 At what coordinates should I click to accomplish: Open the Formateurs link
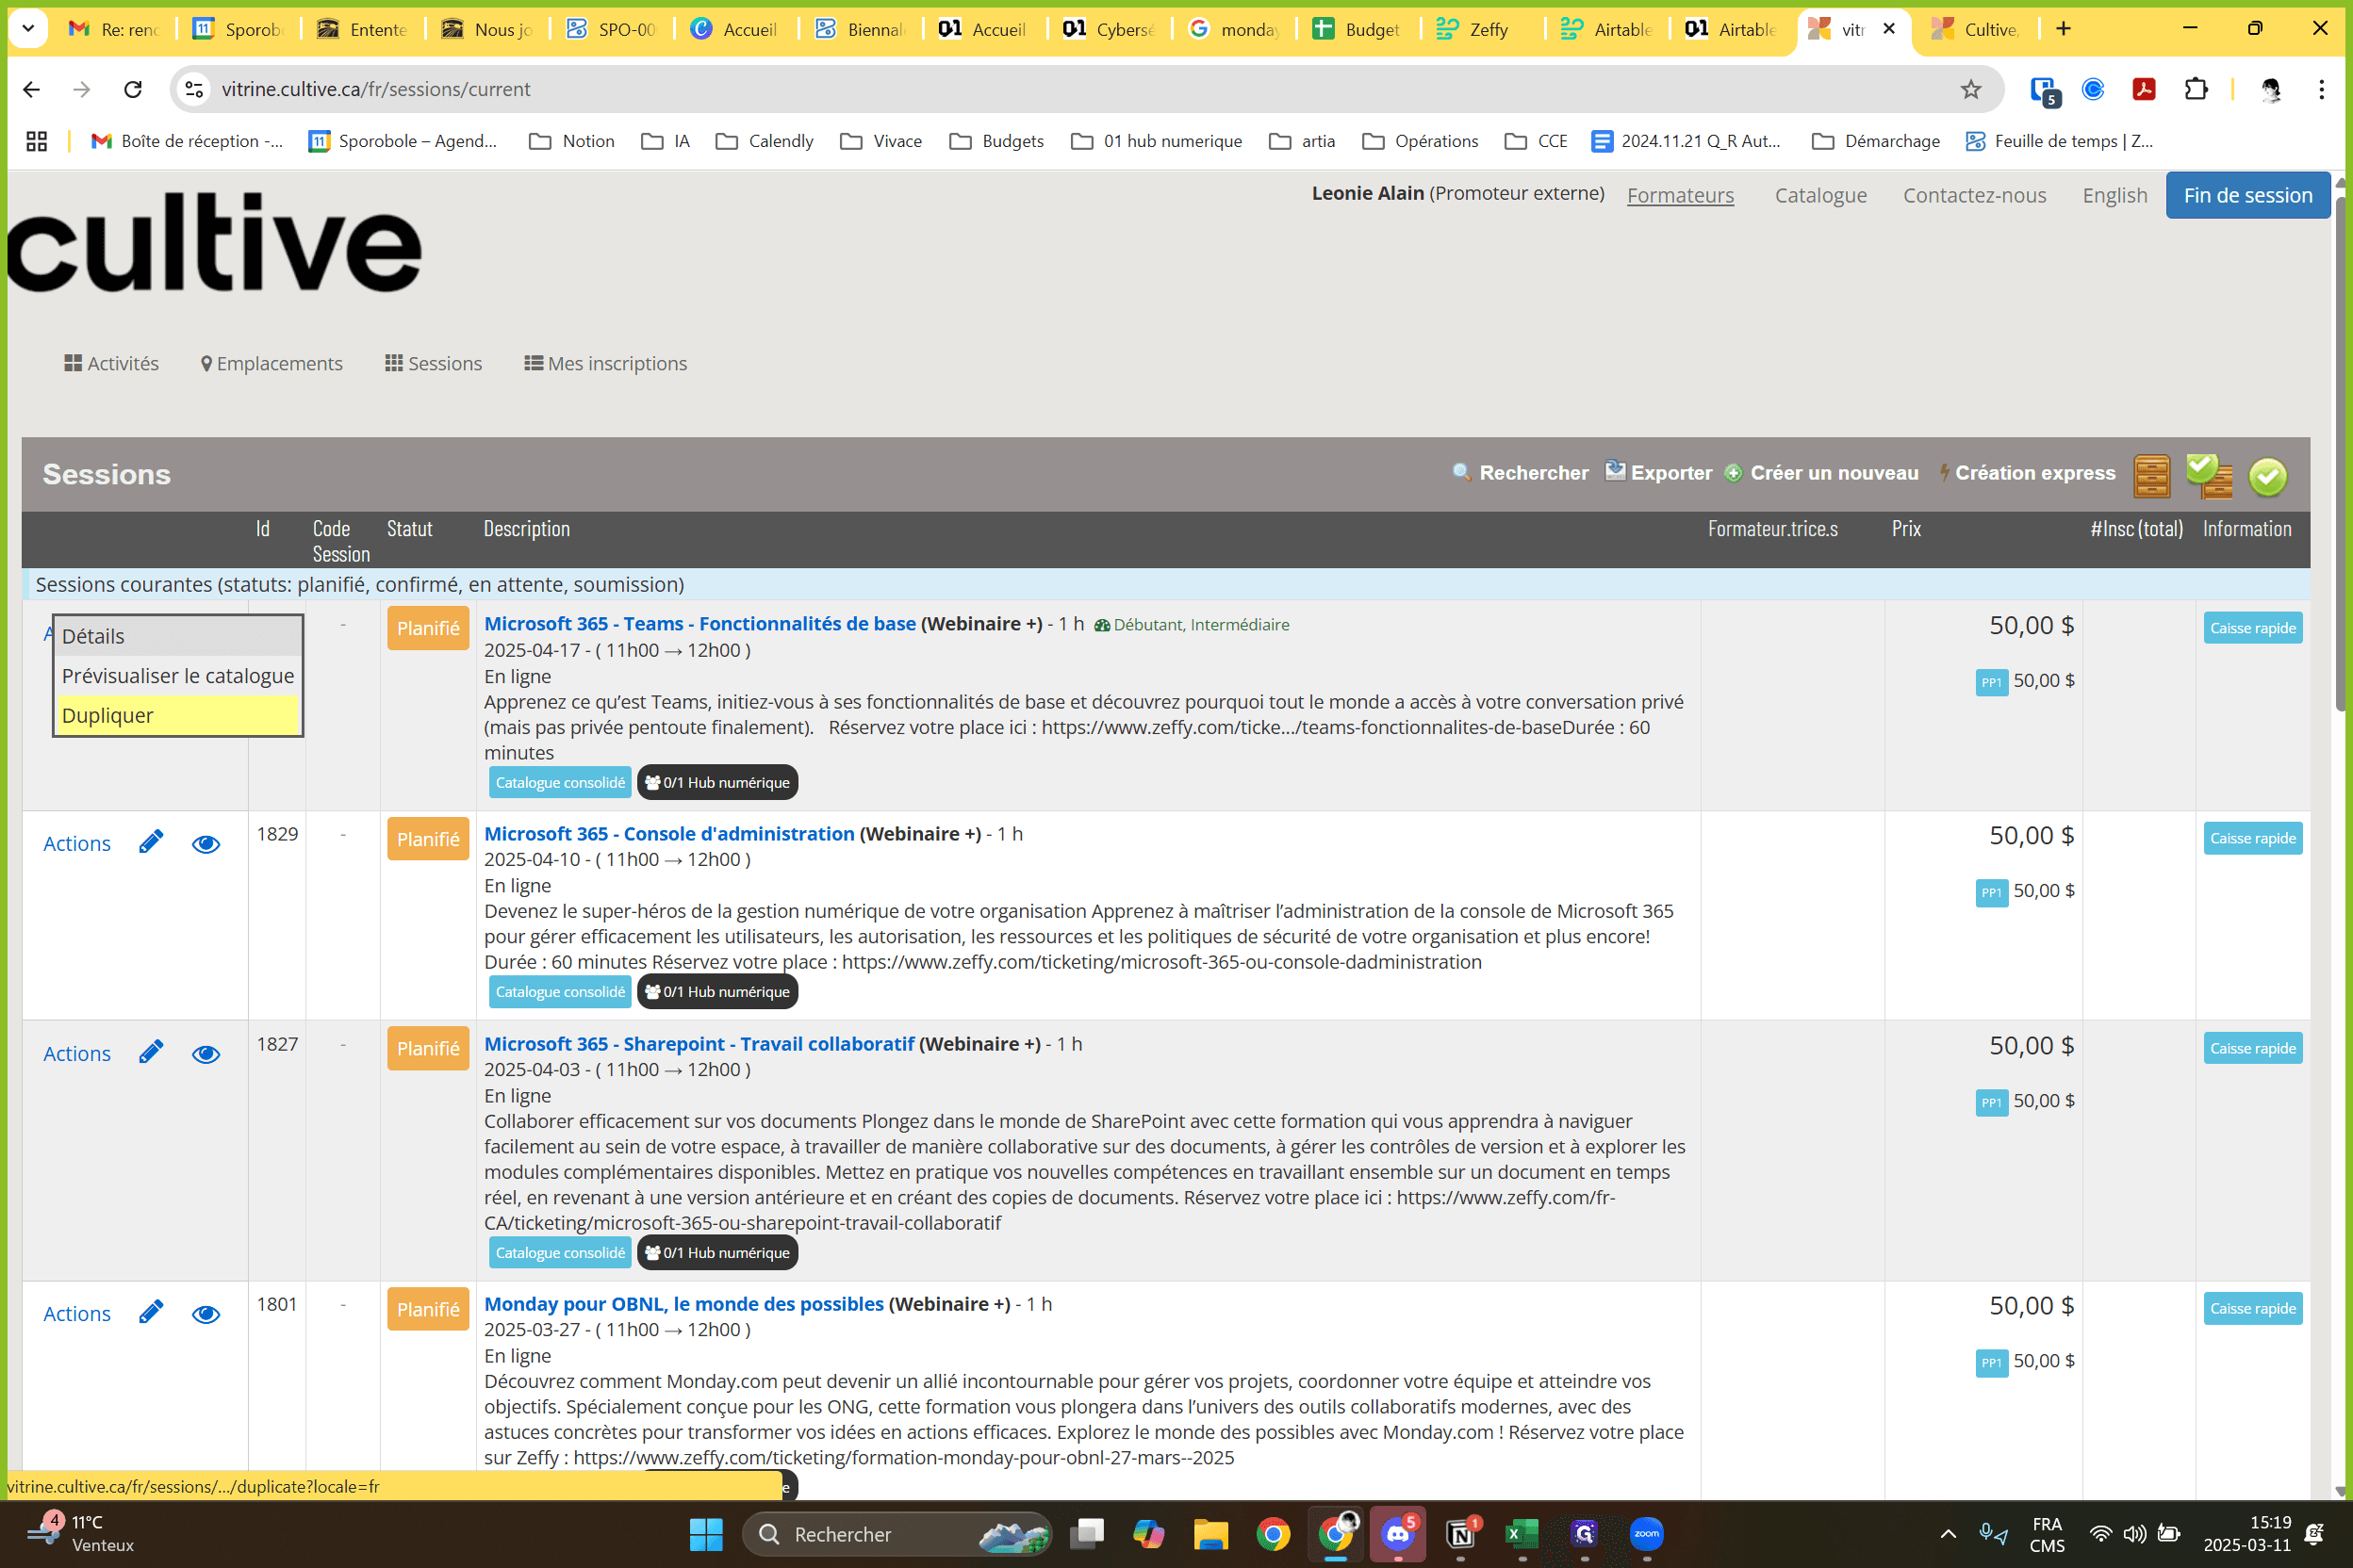click(x=1680, y=195)
